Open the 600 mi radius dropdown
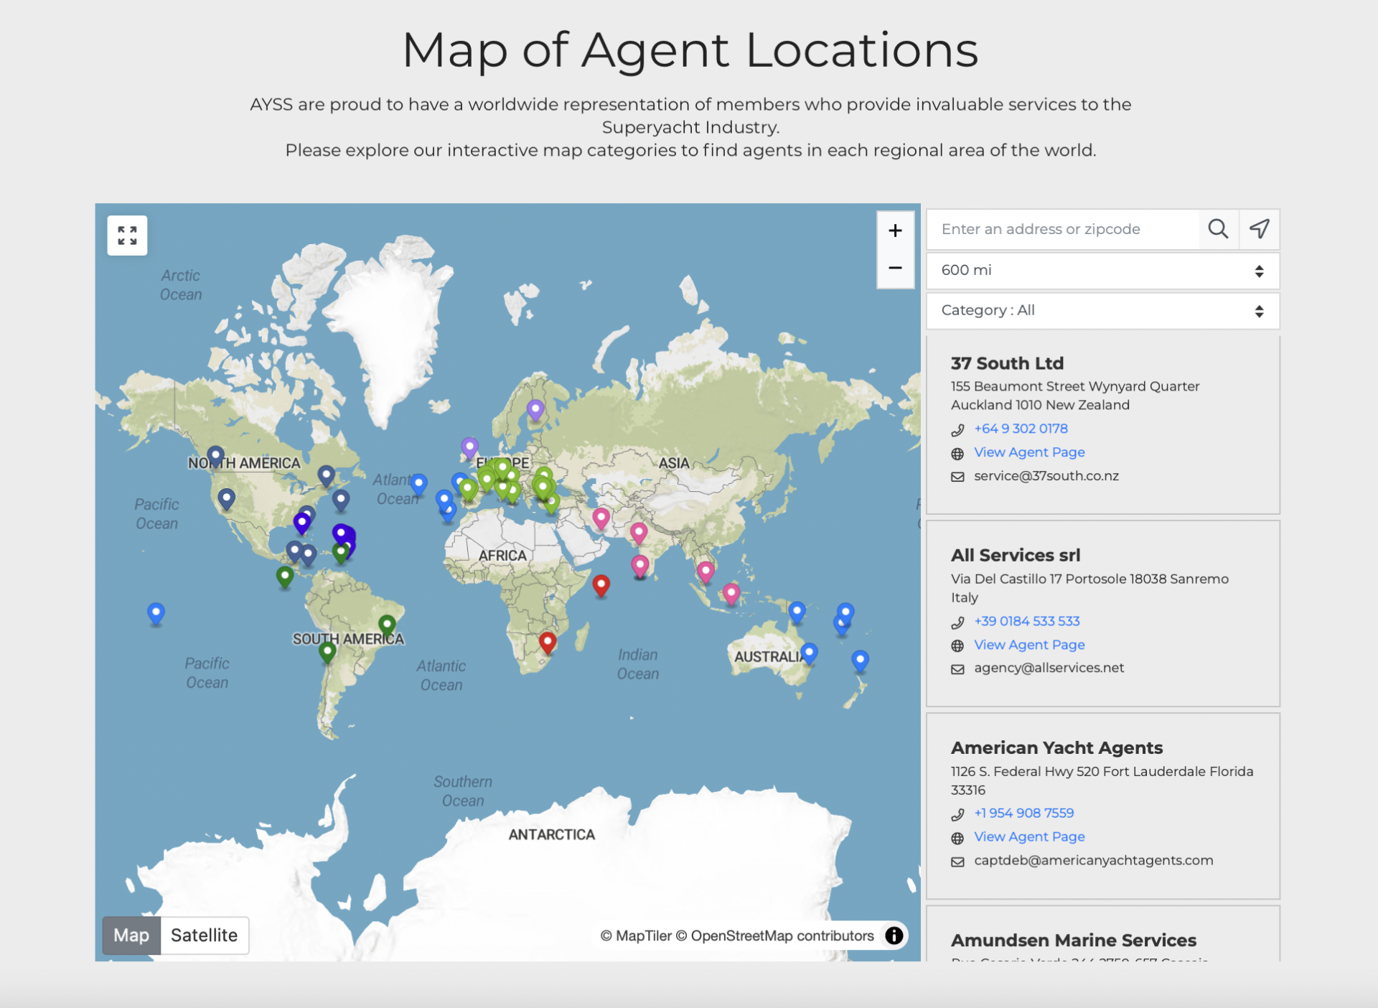Screen dimensions: 1378x1008 tap(1102, 270)
